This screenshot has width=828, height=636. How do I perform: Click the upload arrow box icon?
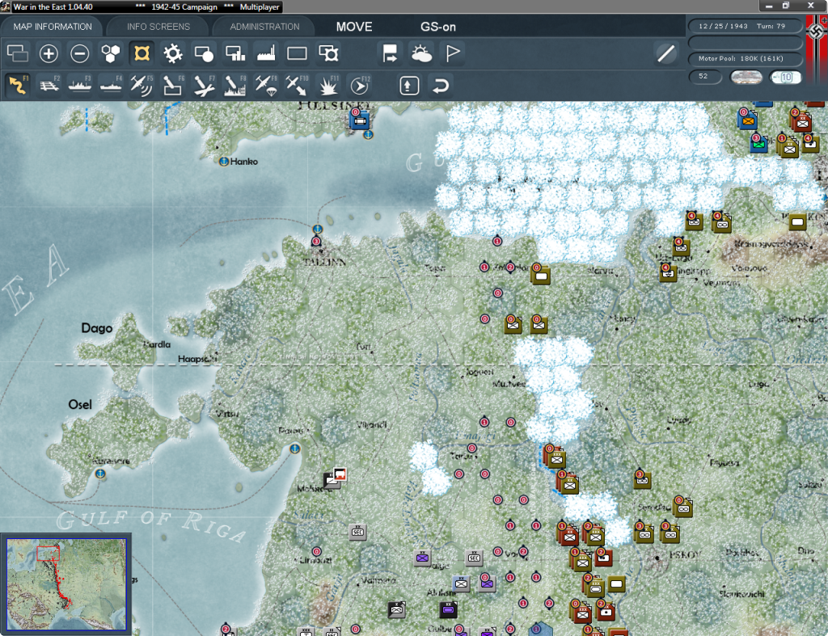(x=409, y=85)
